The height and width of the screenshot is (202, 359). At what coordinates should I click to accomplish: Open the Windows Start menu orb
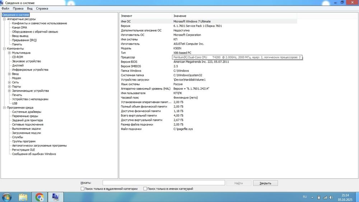(x=6, y=197)
